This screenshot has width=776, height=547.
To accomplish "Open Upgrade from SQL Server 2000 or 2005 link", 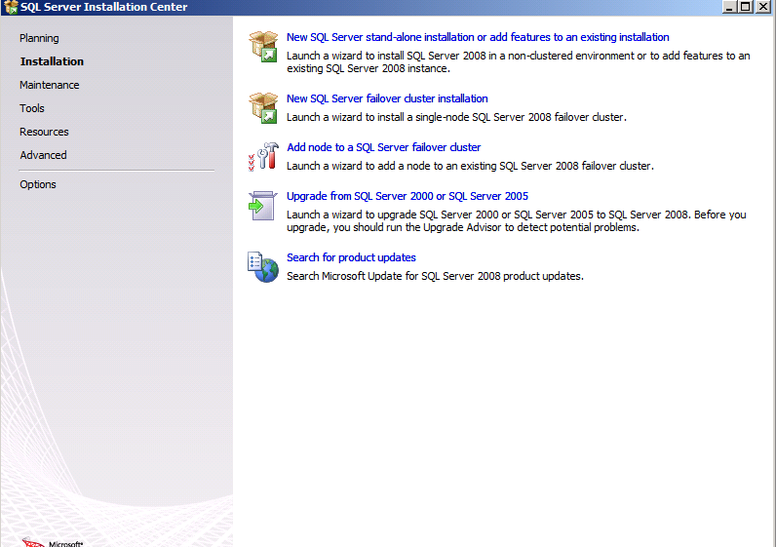I will (x=407, y=196).
